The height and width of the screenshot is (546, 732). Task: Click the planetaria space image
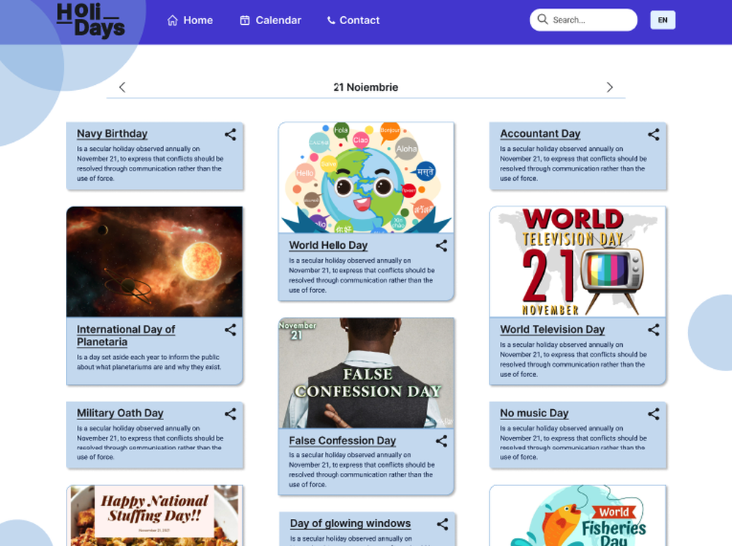coord(154,262)
